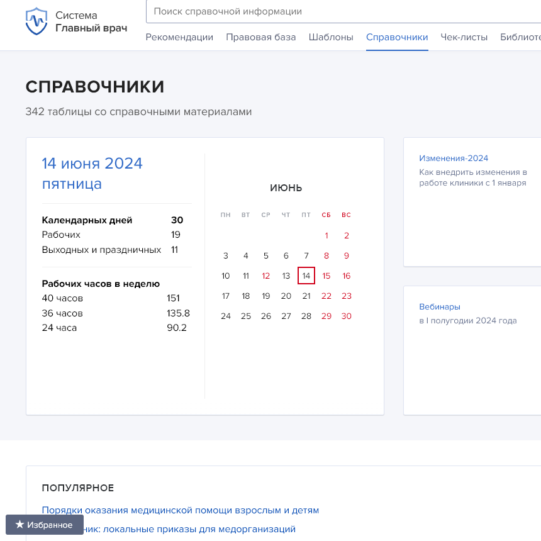Open the 14 июня 2024 пятница link
The height and width of the screenshot is (541, 541).
coord(92,174)
